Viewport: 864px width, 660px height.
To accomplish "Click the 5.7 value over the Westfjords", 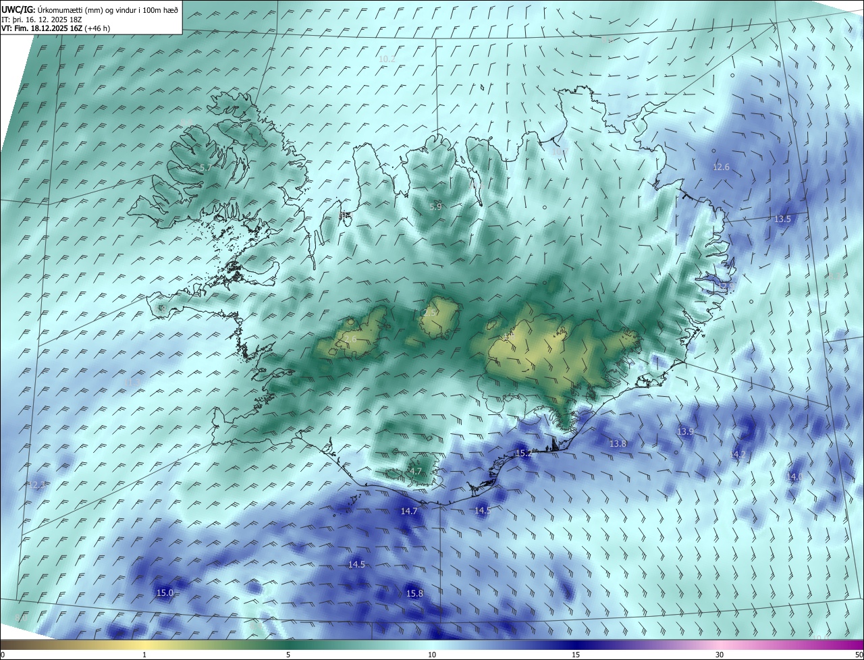I will pos(206,167).
